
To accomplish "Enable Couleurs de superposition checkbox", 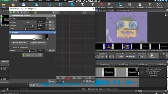I will pyautogui.click(x=10, y=48).
